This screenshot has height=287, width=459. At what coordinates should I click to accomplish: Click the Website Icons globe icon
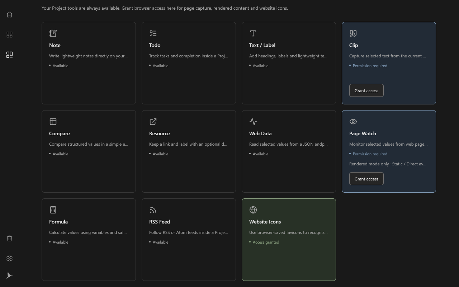click(x=253, y=210)
